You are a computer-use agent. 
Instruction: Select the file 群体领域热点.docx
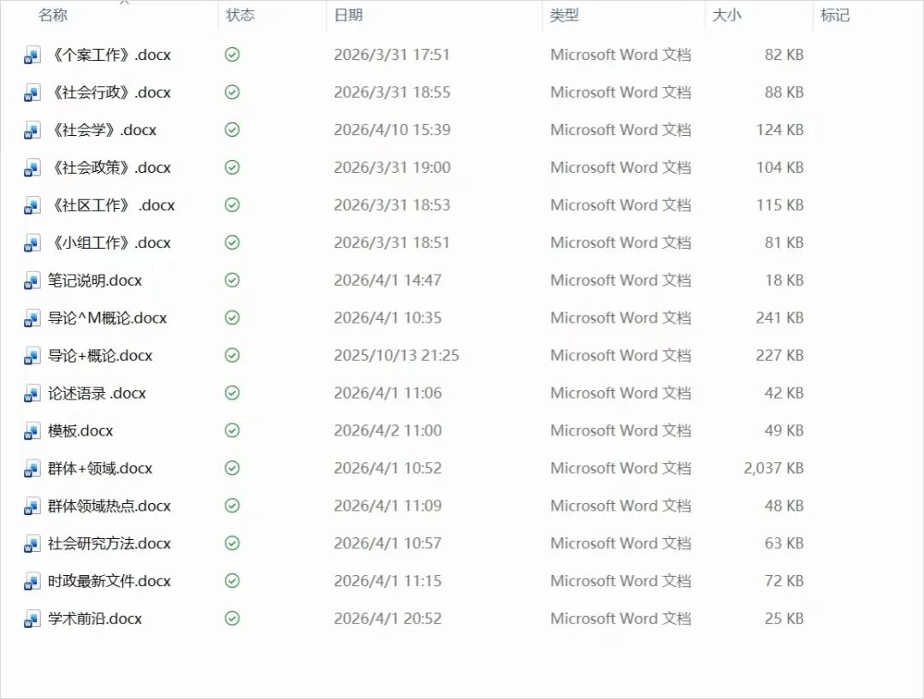pos(110,506)
